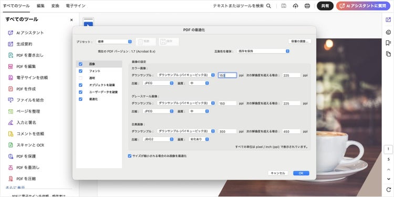
Task: Click the print icon in top bar
Action: coord(307,6)
